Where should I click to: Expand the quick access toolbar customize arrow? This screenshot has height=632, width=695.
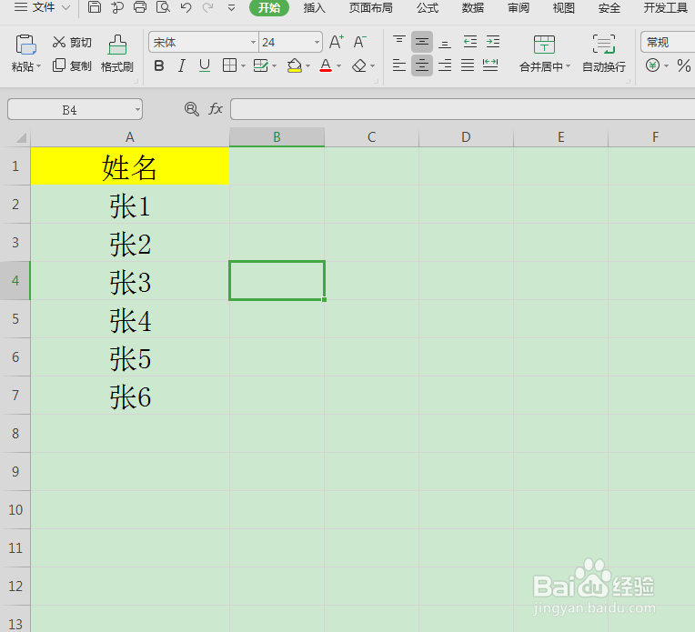pos(231,7)
